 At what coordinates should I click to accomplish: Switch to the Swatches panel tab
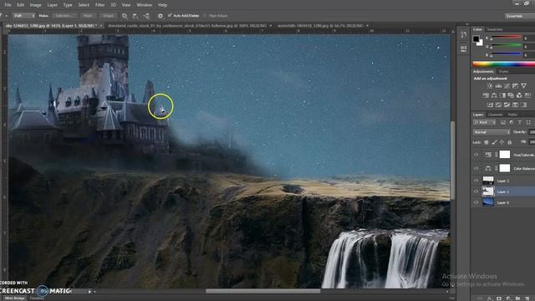pyautogui.click(x=494, y=30)
